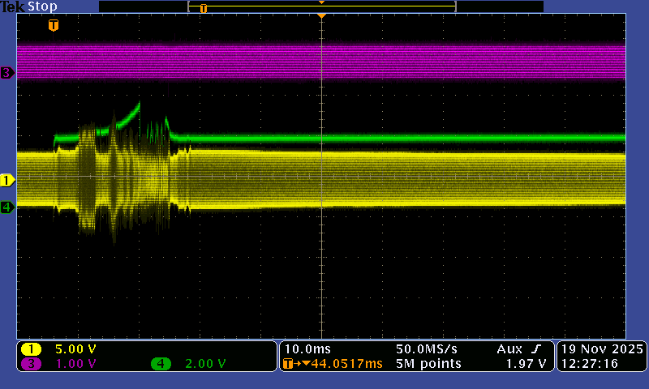Toggle the magenta channel 3 badge
649x389 pixels.
31,364
